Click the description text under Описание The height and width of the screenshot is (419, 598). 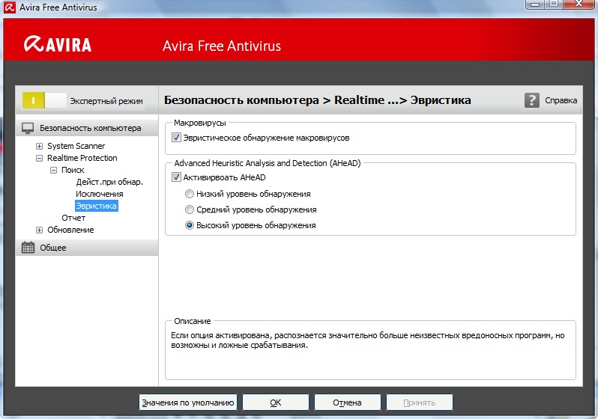(x=368, y=340)
